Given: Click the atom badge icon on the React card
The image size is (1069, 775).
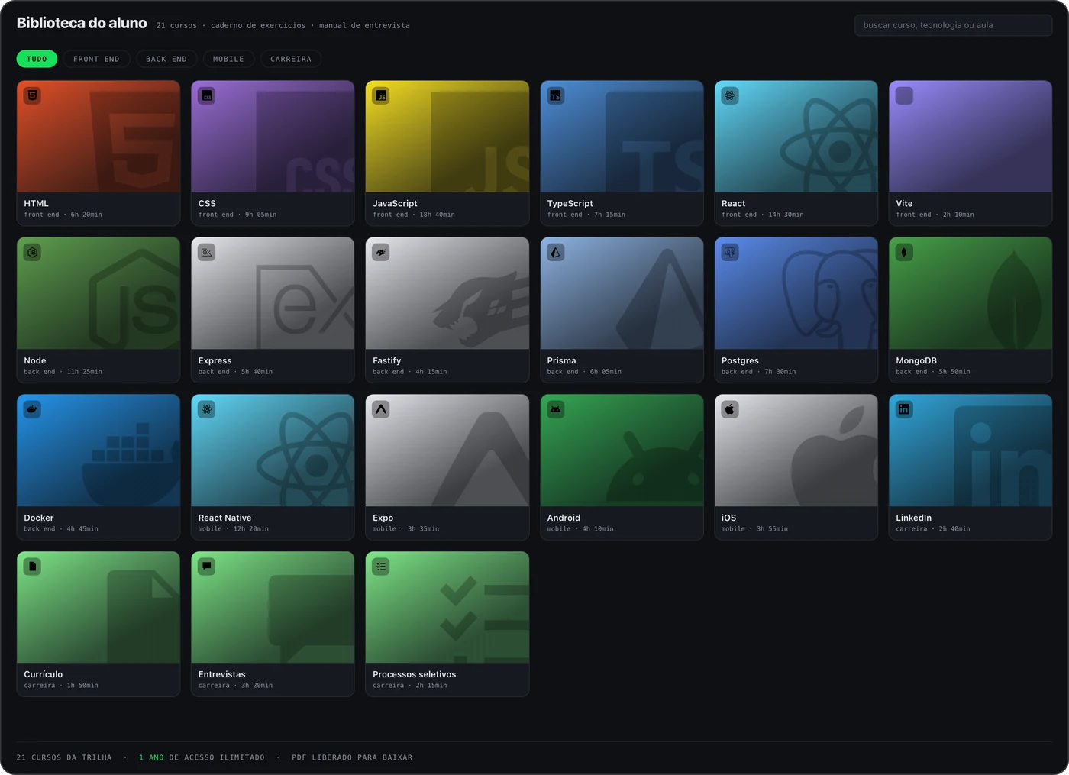Looking at the screenshot, I should [730, 95].
